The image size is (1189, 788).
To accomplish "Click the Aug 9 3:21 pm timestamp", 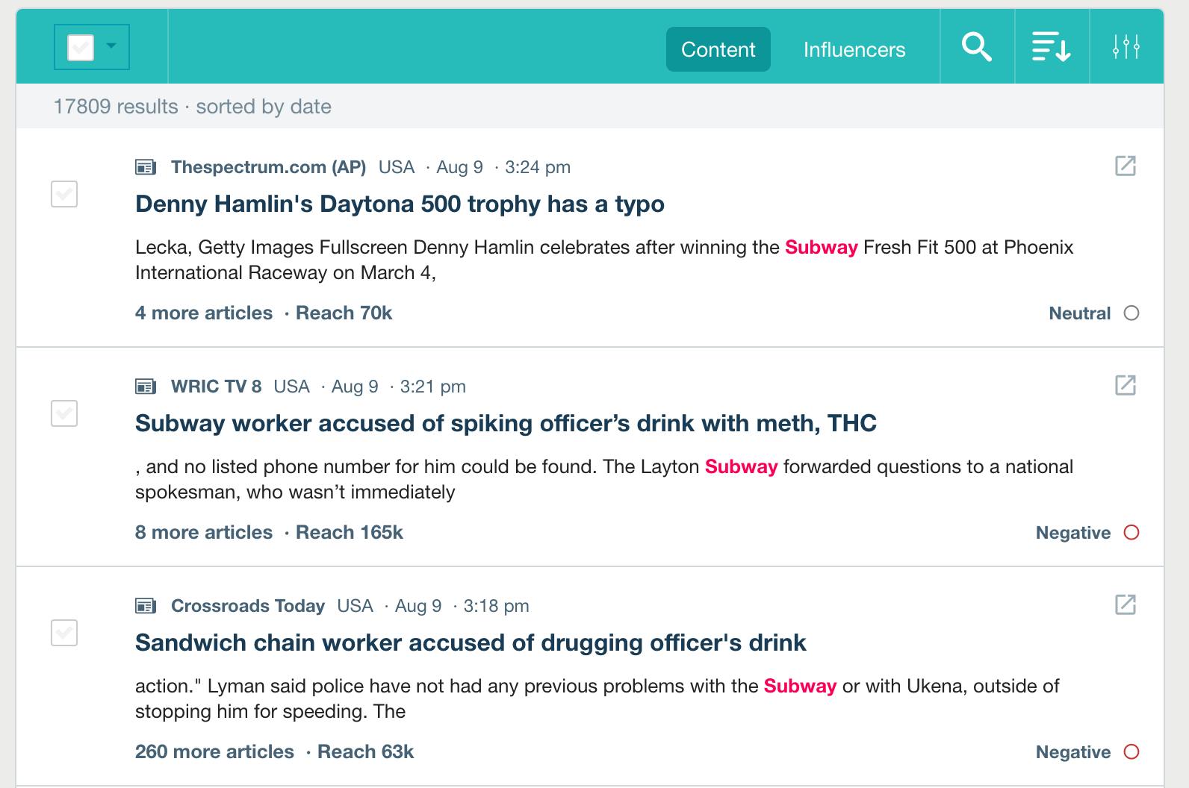I will pyautogui.click(x=399, y=387).
